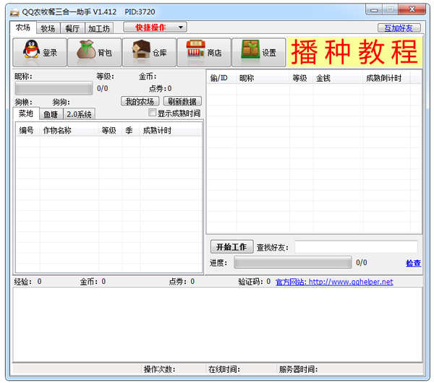Viewport: 434px width, 383px height.
Task: Click the 开始工作 button
Action: pyautogui.click(x=231, y=247)
